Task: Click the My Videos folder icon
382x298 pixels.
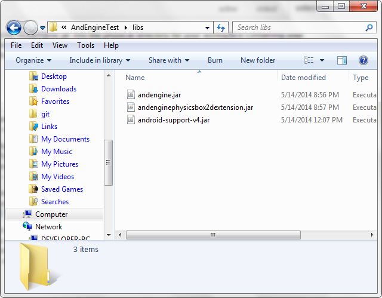Action: 33,176
